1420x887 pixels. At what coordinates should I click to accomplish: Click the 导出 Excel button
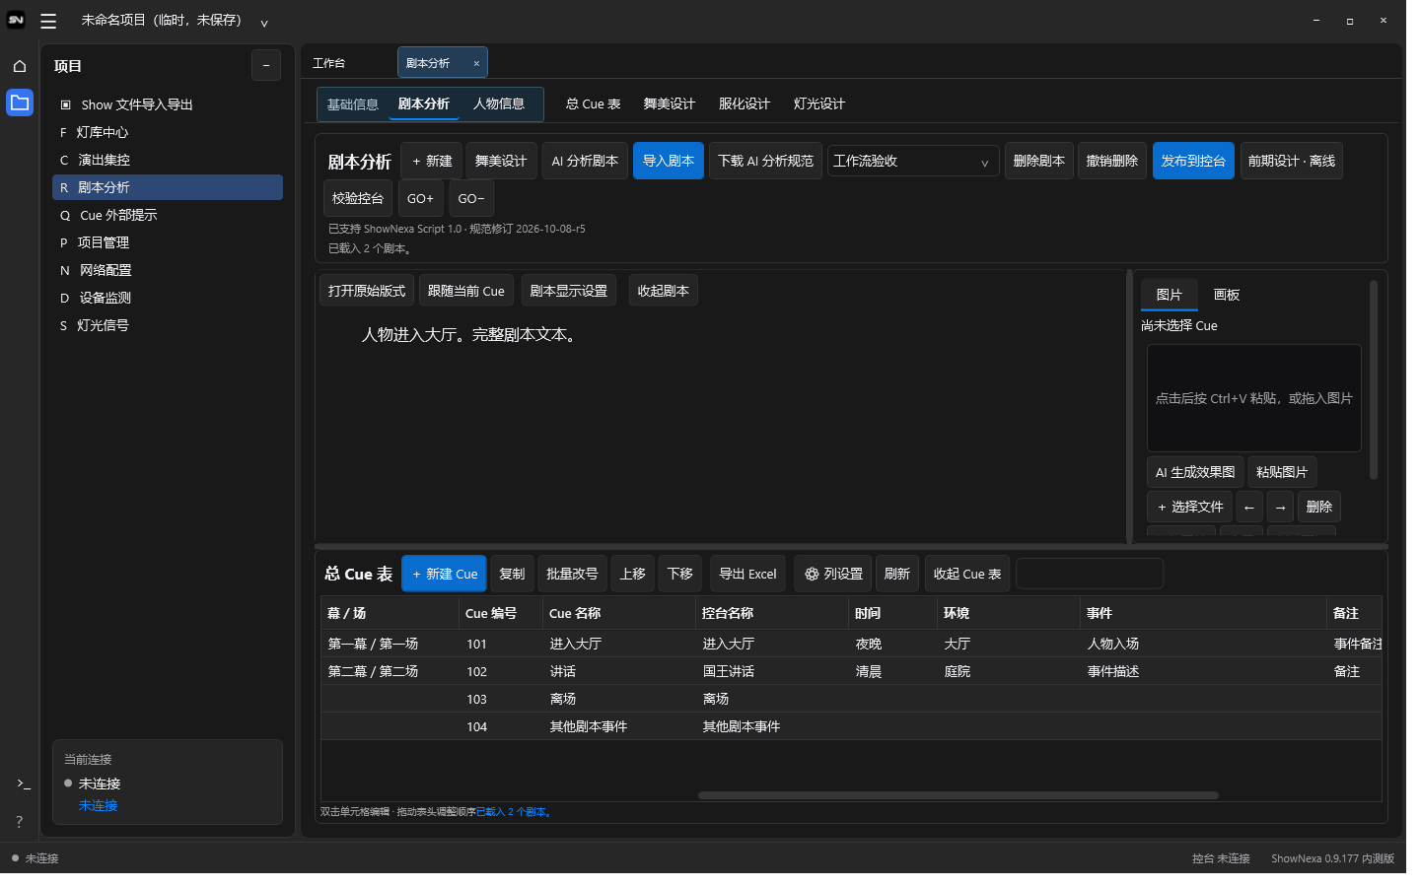[x=747, y=574]
